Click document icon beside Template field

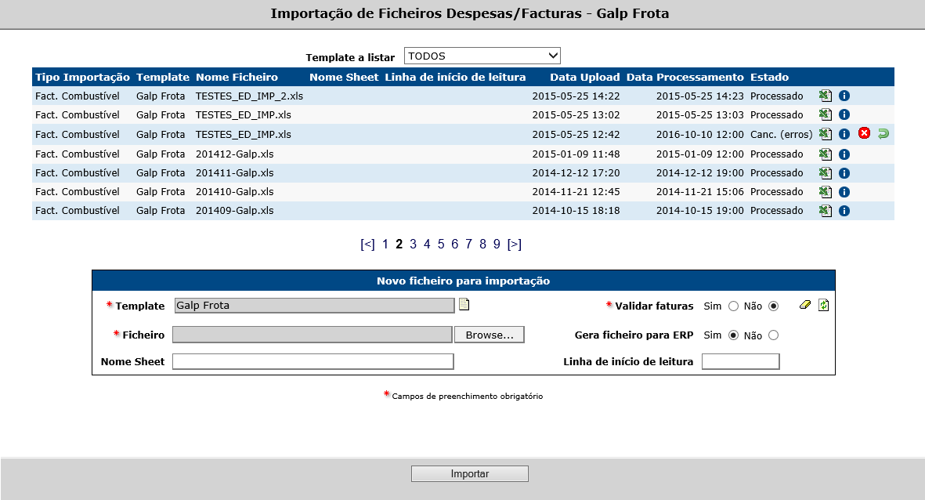(x=464, y=305)
